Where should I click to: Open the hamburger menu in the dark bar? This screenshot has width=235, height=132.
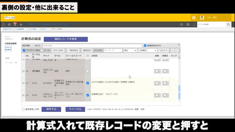tap(3, 25)
